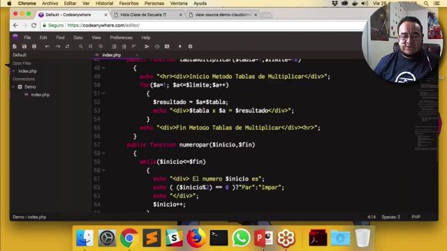Switch to the view-source browser tab
This screenshot has height=251, width=447.
tap(222, 15)
